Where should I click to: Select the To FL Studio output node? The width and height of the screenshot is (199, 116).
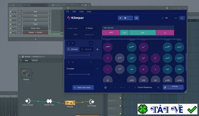click(x=92, y=102)
